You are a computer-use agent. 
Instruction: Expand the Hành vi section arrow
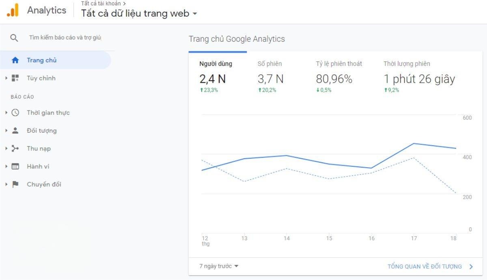[6, 166]
